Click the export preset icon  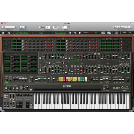click(x=80, y=33)
